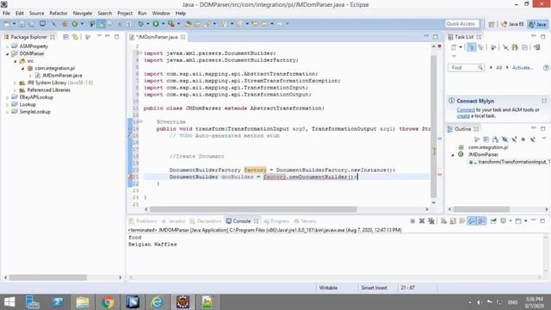Click Clear Console icon
551x310 pixels.
coord(443,221)
